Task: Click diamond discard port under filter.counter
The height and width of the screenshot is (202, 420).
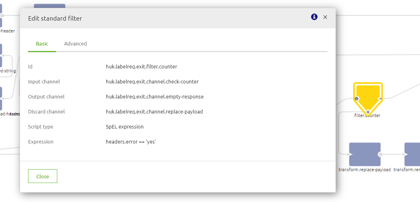Action: click(x=368, y=112)
